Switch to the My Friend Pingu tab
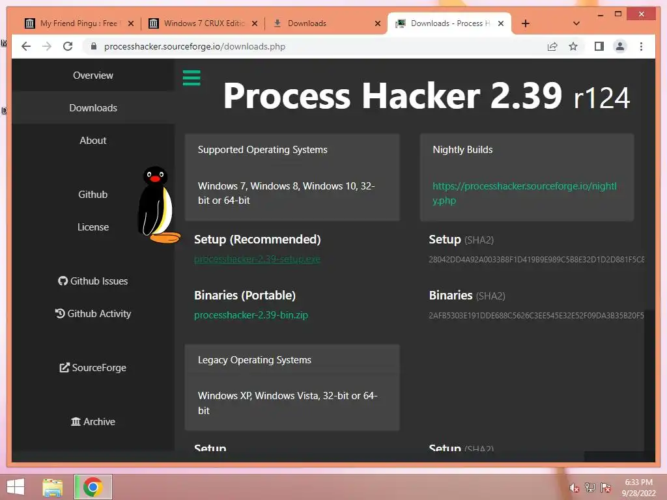Screen dimensions: 667x500 pos(79,23)
